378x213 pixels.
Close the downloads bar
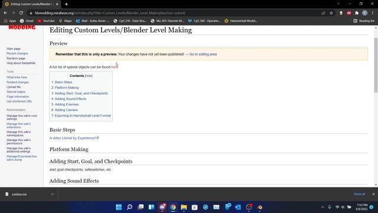click(373, 194)
